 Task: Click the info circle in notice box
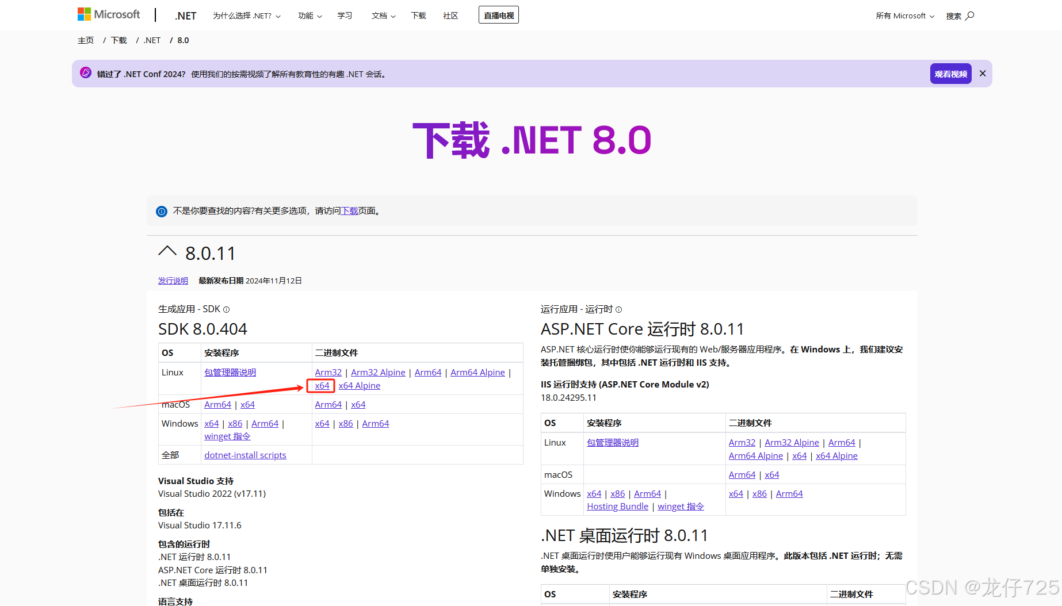pos(162,212)
